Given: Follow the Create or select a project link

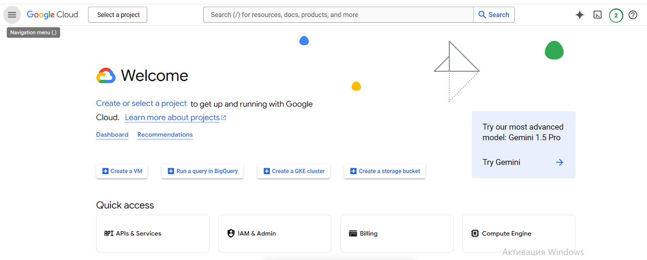Looking at the screenshot, I should pos(142,103).
